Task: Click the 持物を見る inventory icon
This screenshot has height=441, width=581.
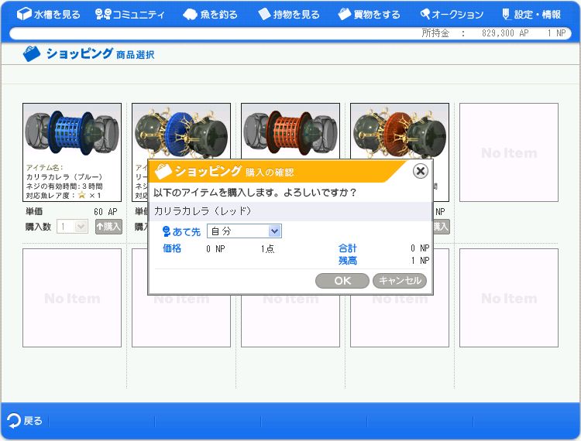Action: pos(264,14)
